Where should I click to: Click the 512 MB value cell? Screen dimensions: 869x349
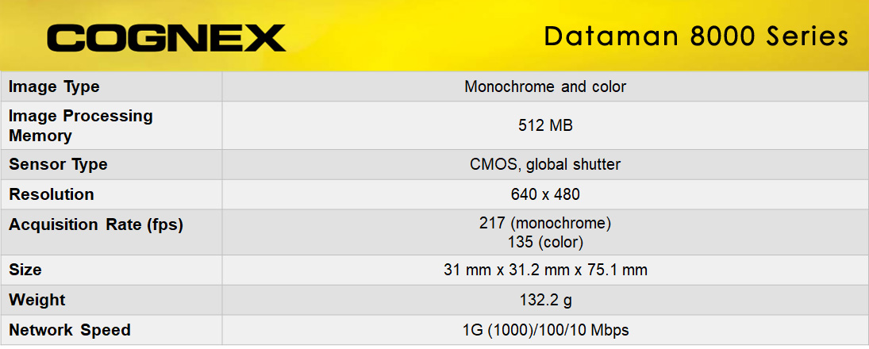(545, 126)
